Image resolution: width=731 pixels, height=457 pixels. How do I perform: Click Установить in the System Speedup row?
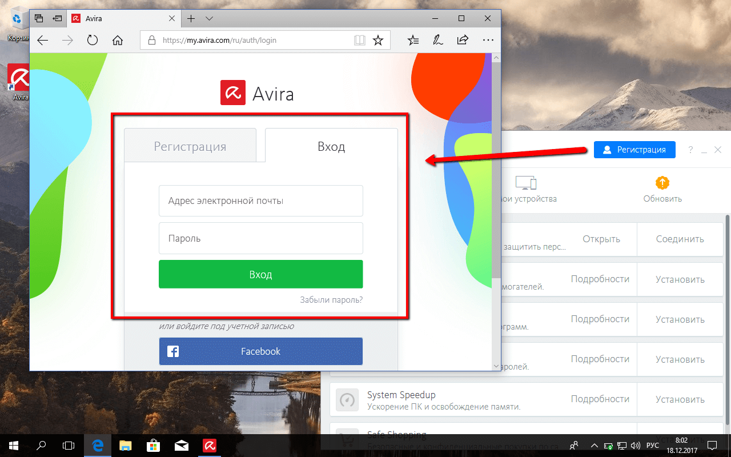(680, 399)
